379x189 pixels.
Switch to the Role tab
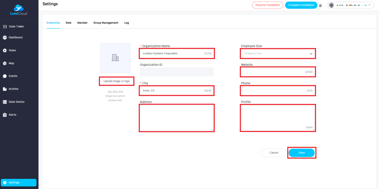coord(69,23)
